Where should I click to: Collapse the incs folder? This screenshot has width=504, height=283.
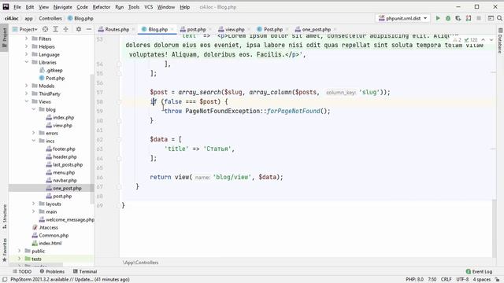33,141
